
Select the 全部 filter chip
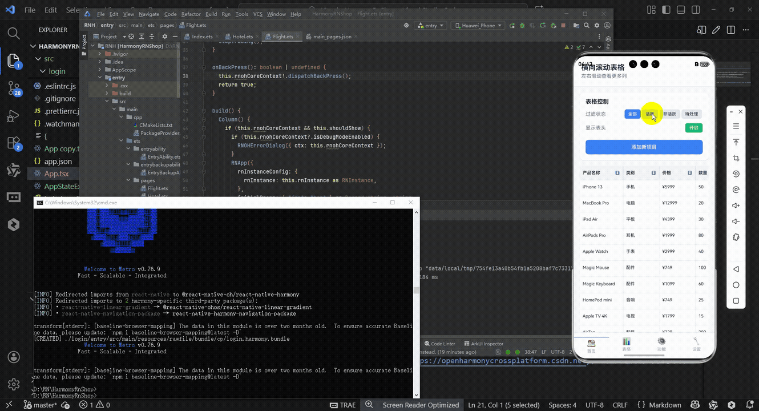pos(632,114)
